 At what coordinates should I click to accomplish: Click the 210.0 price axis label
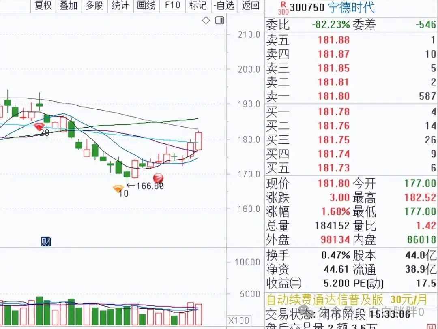[249, 34]
